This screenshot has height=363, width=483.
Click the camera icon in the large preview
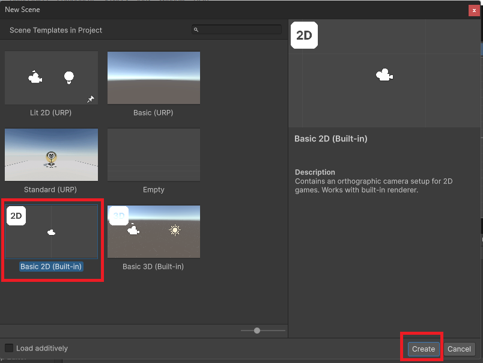(x=384, y=75)
